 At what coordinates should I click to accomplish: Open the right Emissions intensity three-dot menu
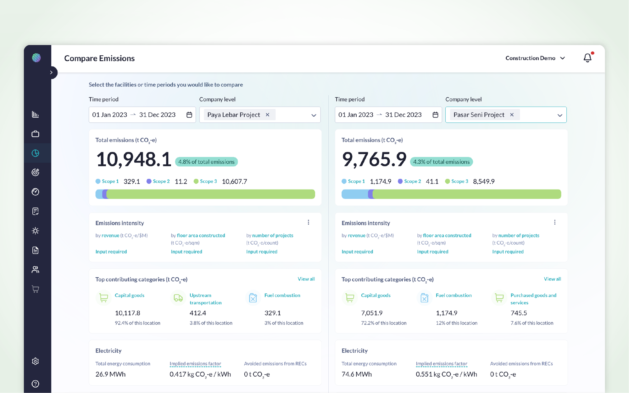pyautogui.click(x=555, y=222)
